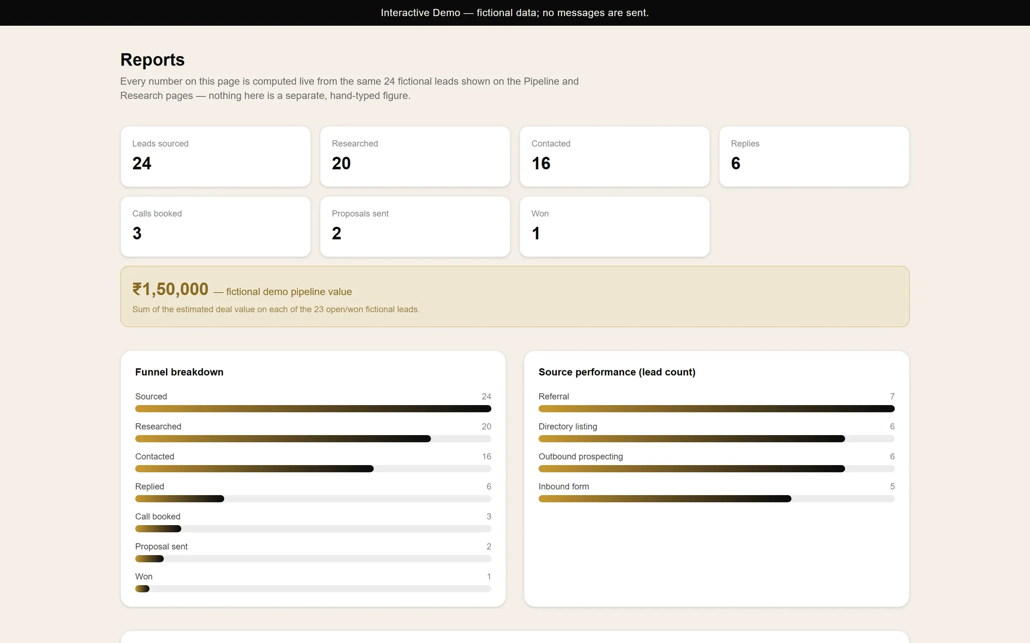The image size is (1030, 643).
Task: Click the Funnel breakdown heading
Action: pyautogui.click(x=179, y=372)
